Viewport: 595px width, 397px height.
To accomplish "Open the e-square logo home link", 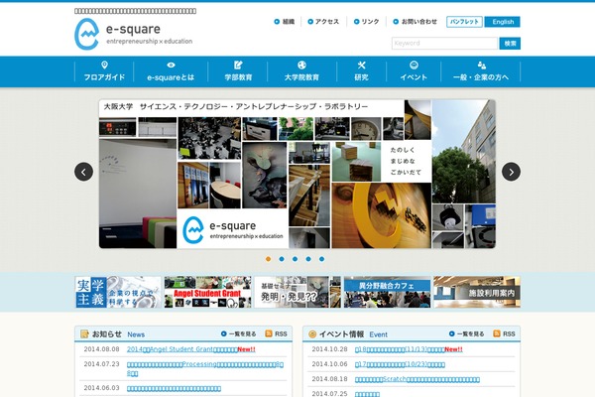I will point(134,34).
